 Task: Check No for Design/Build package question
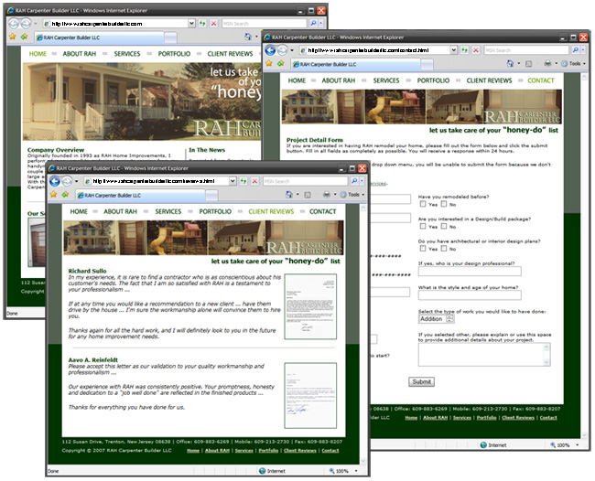tap(444, 226)
